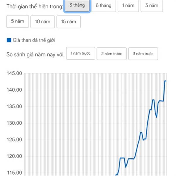The width and height of the screenshot is (176, 176).
Task: Compare prices with 2 năm trước
Action: tap(111, 54)
